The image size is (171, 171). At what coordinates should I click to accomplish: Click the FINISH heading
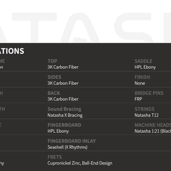pyautogui.click(x=142, y=77)
